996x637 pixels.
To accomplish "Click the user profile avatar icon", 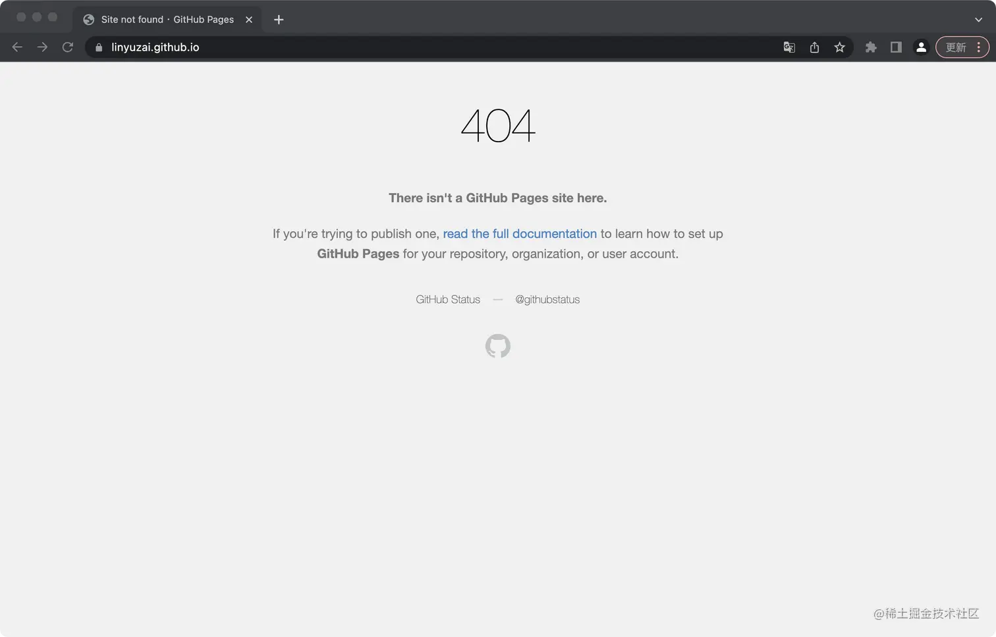I will click(921, 47).
